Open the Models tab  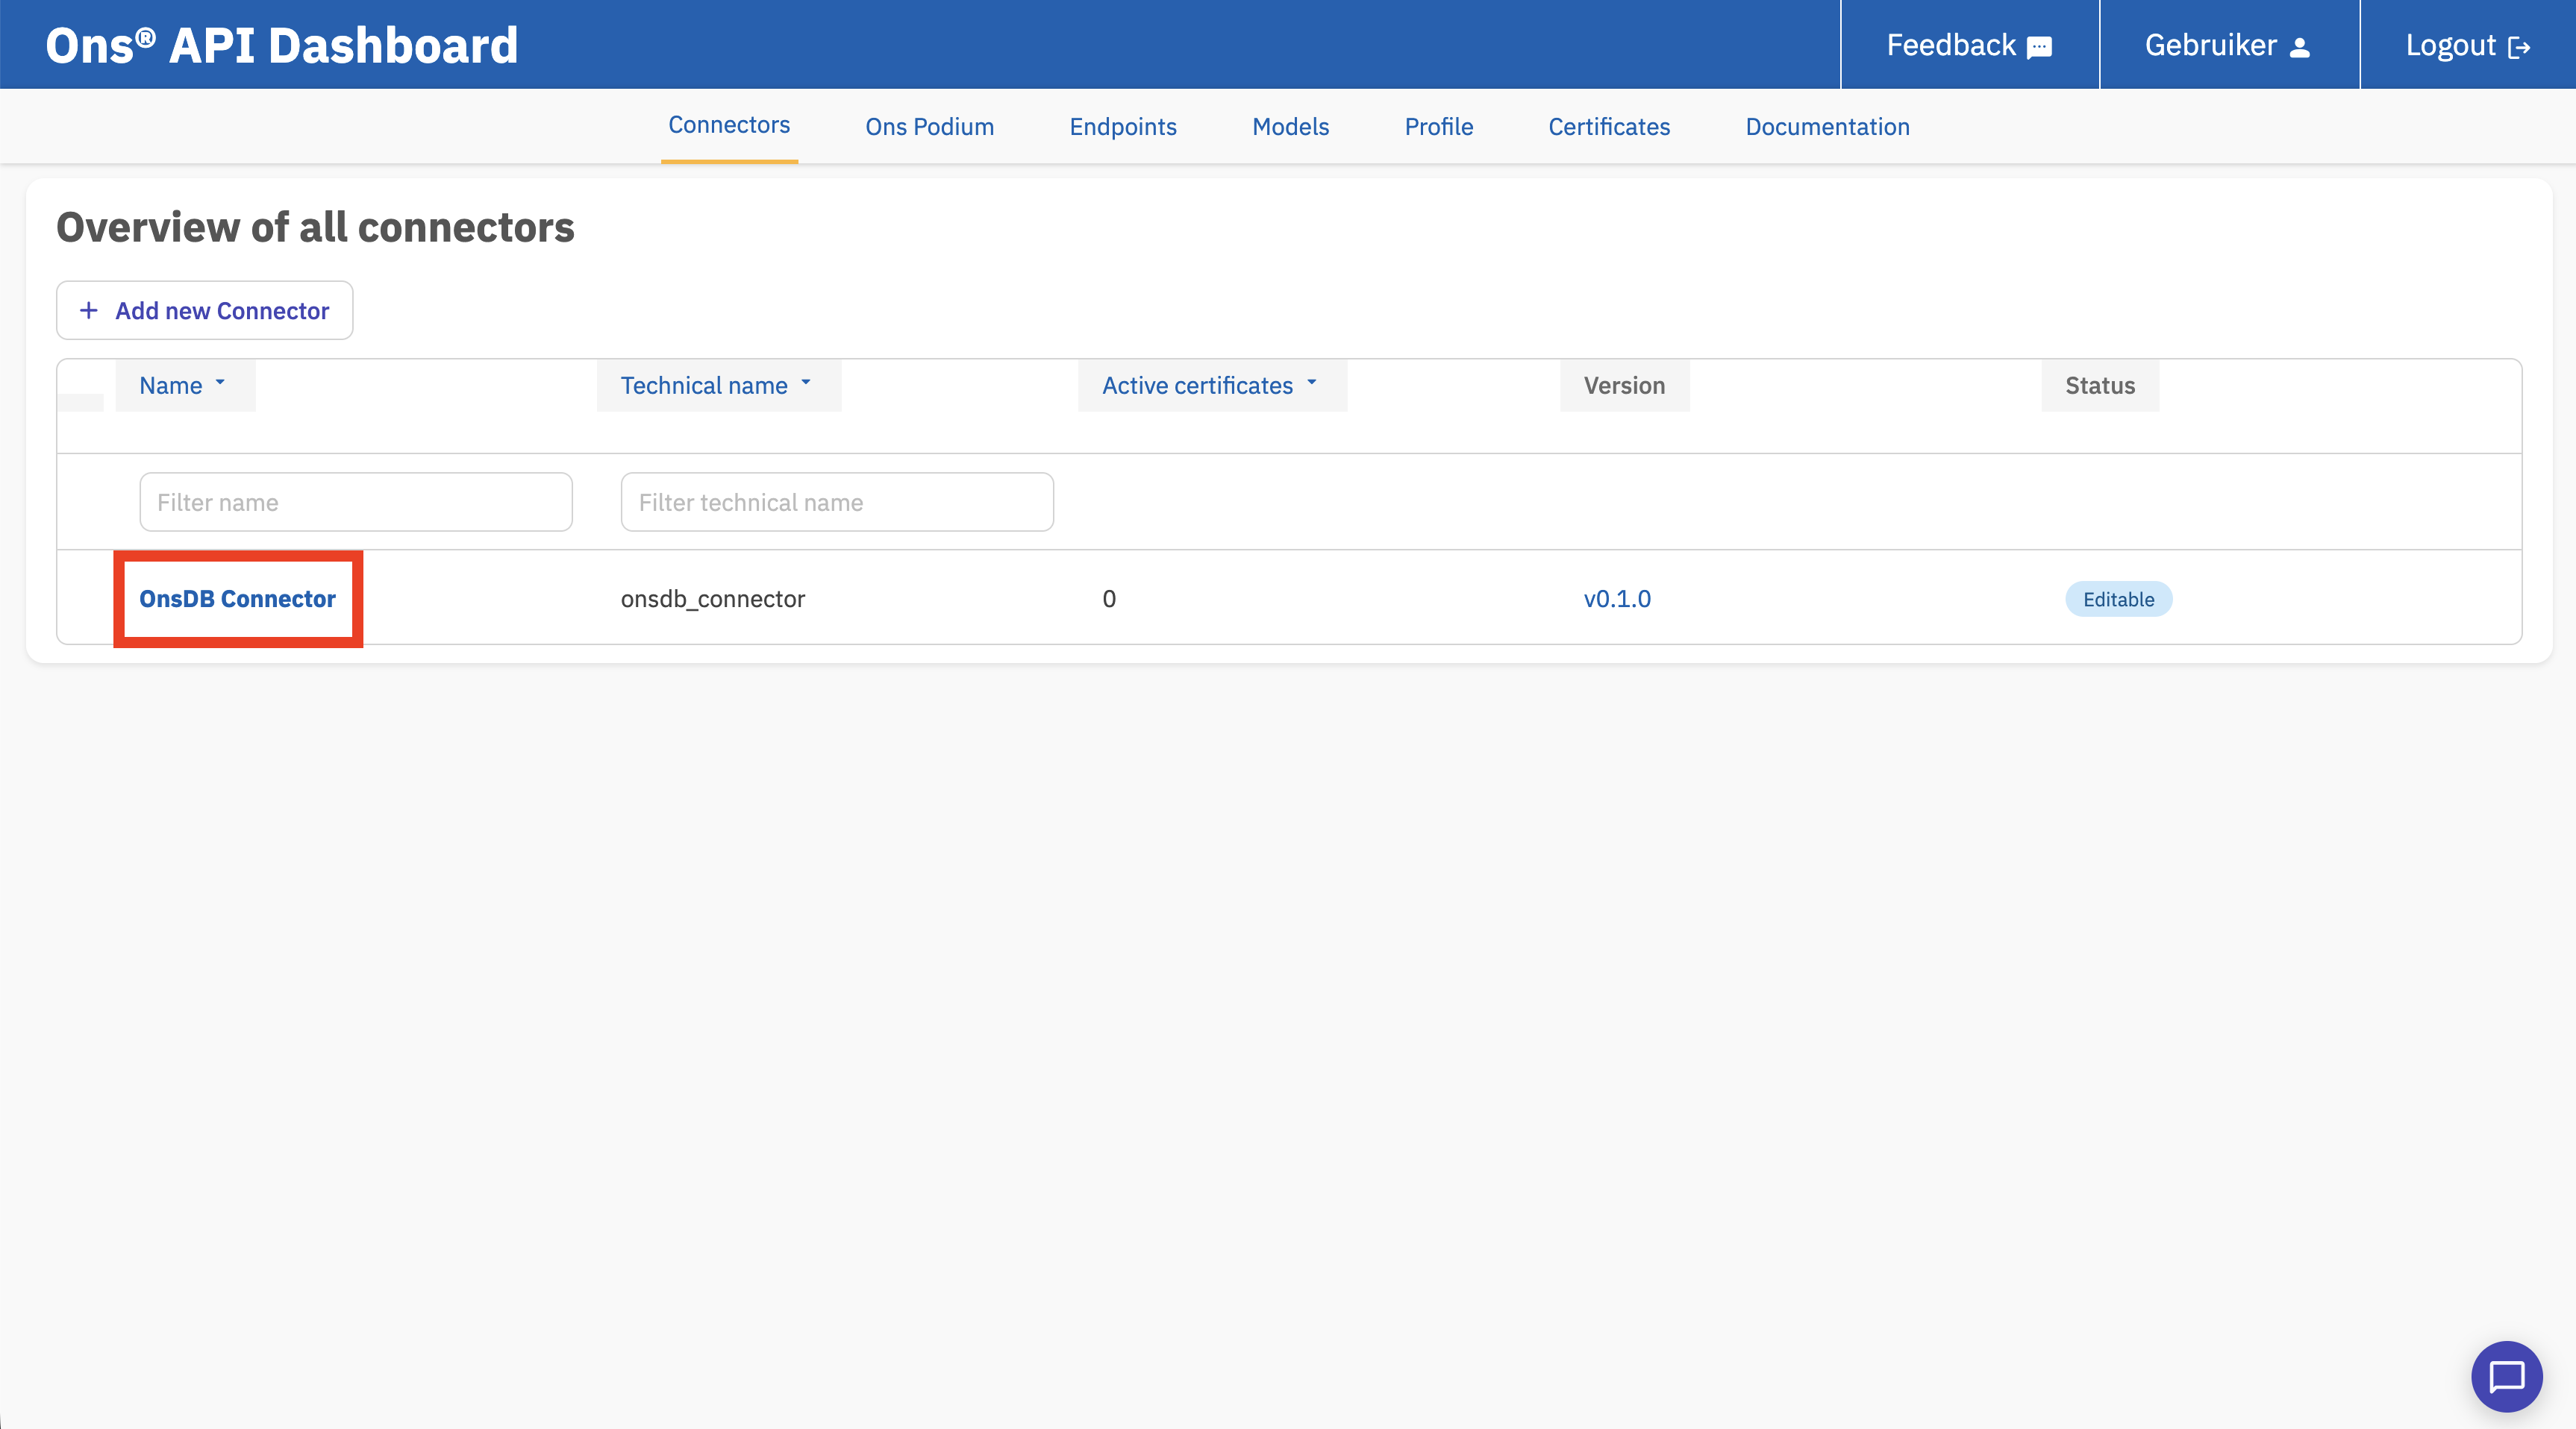click(x=1290, y=127)
